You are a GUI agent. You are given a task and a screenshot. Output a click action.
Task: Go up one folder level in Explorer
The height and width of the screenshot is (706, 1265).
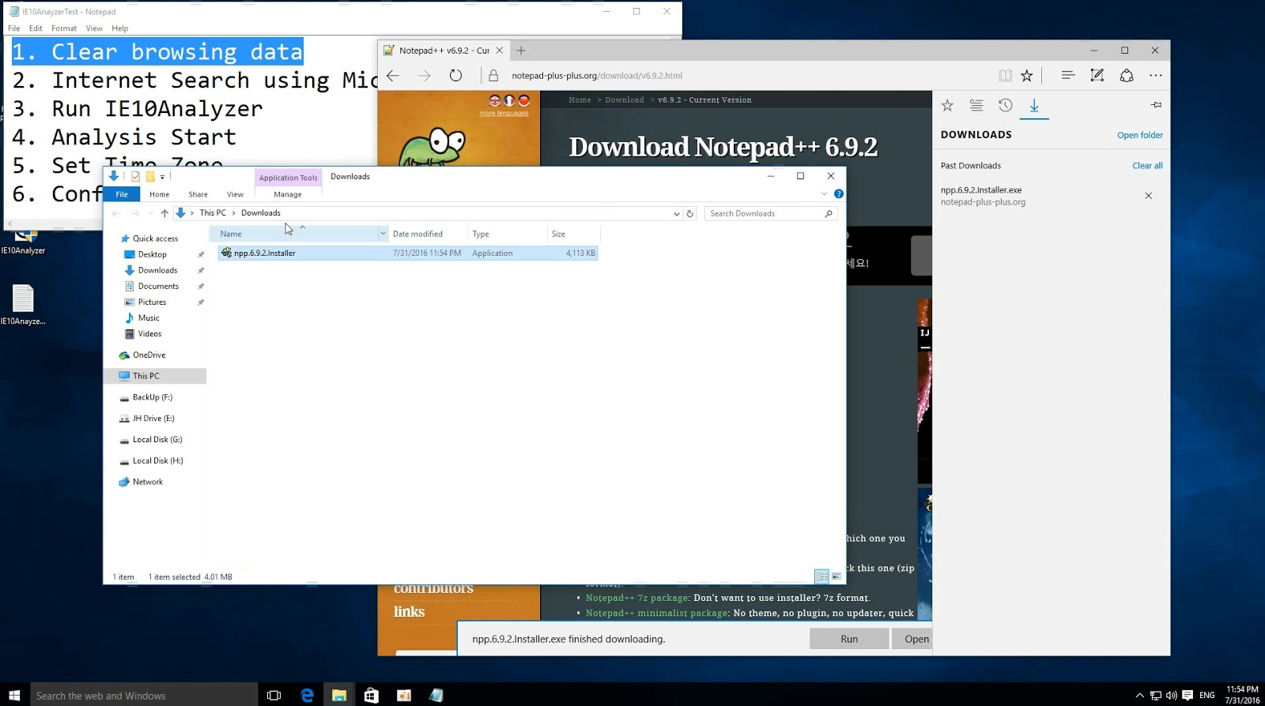(x=164, y=213)
